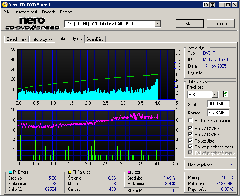Click PI Failures Całość value 499
Image resolution: width=240 pixels, height=196 pixels.
pyautogui.click(x=112, y=189)
